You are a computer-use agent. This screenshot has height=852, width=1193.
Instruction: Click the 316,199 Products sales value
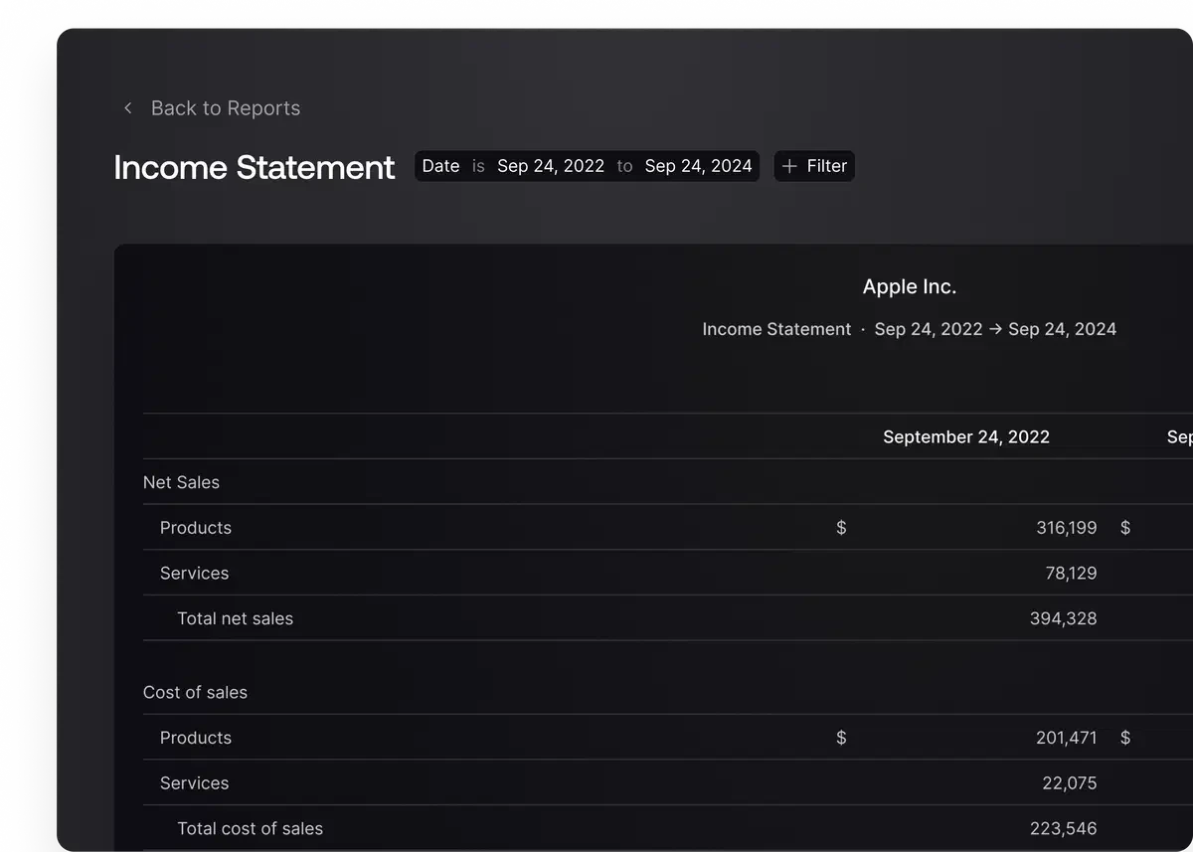[x=1067, y=528]
